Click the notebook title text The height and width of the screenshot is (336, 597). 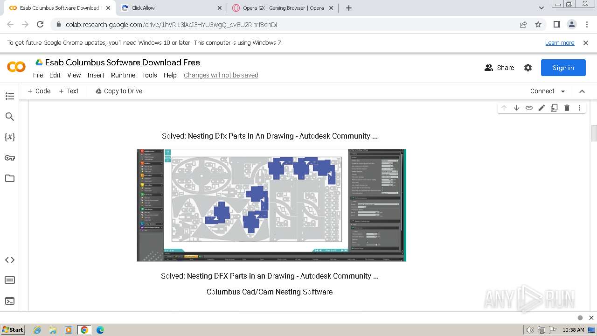click(123, 63)
